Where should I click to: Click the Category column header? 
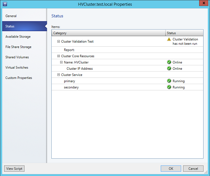(108, 33)
